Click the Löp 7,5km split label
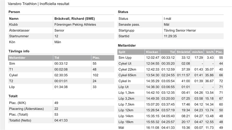The height and width of the screenshot is (130, 232). point(127,104)
